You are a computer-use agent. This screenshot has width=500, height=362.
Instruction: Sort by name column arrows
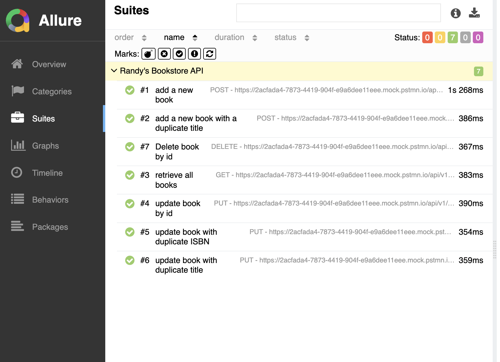195,38
